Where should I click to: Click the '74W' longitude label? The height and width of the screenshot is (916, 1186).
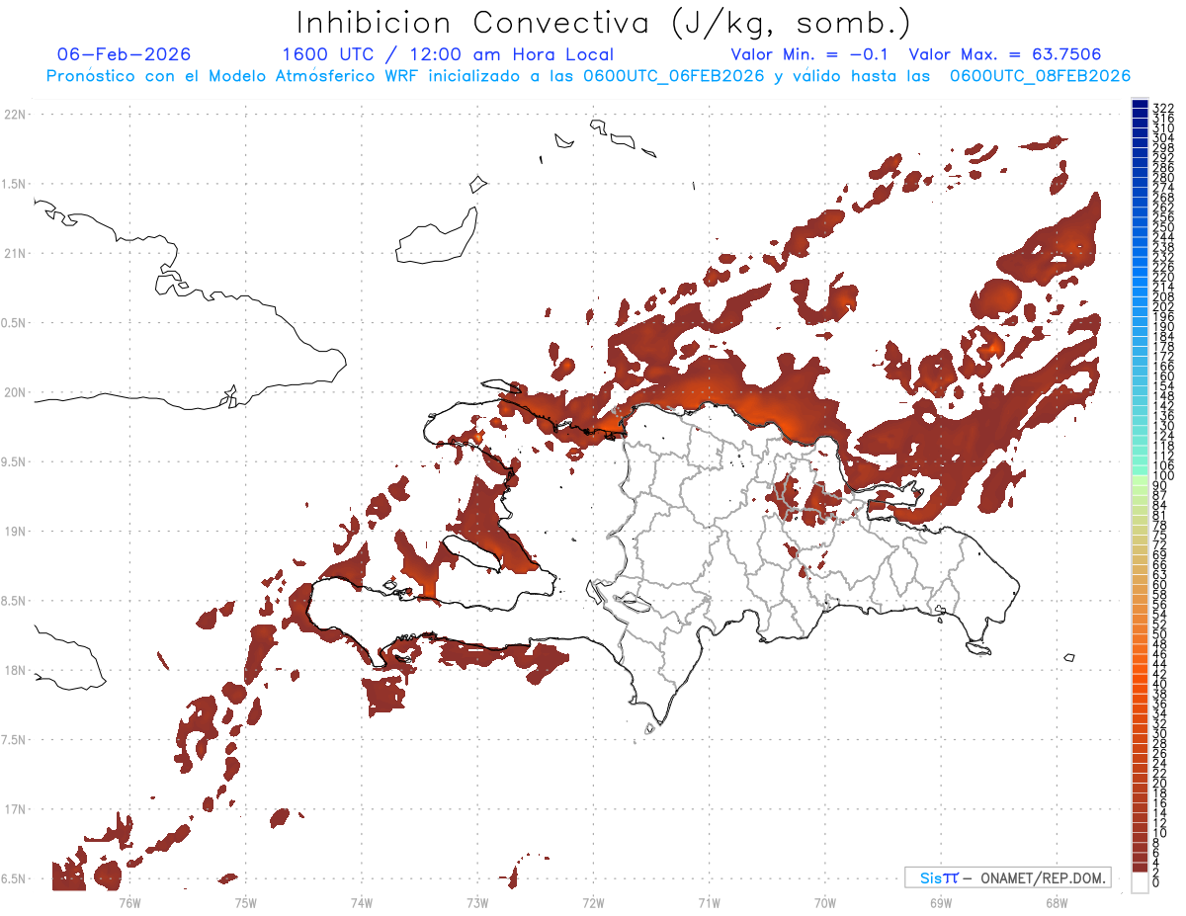coord(362,902)
